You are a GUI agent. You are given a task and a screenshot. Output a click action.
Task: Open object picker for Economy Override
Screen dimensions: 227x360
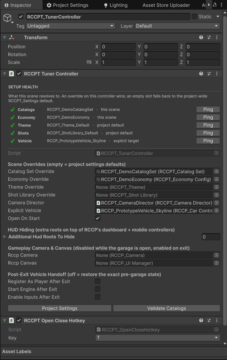[x=217, y=179]
